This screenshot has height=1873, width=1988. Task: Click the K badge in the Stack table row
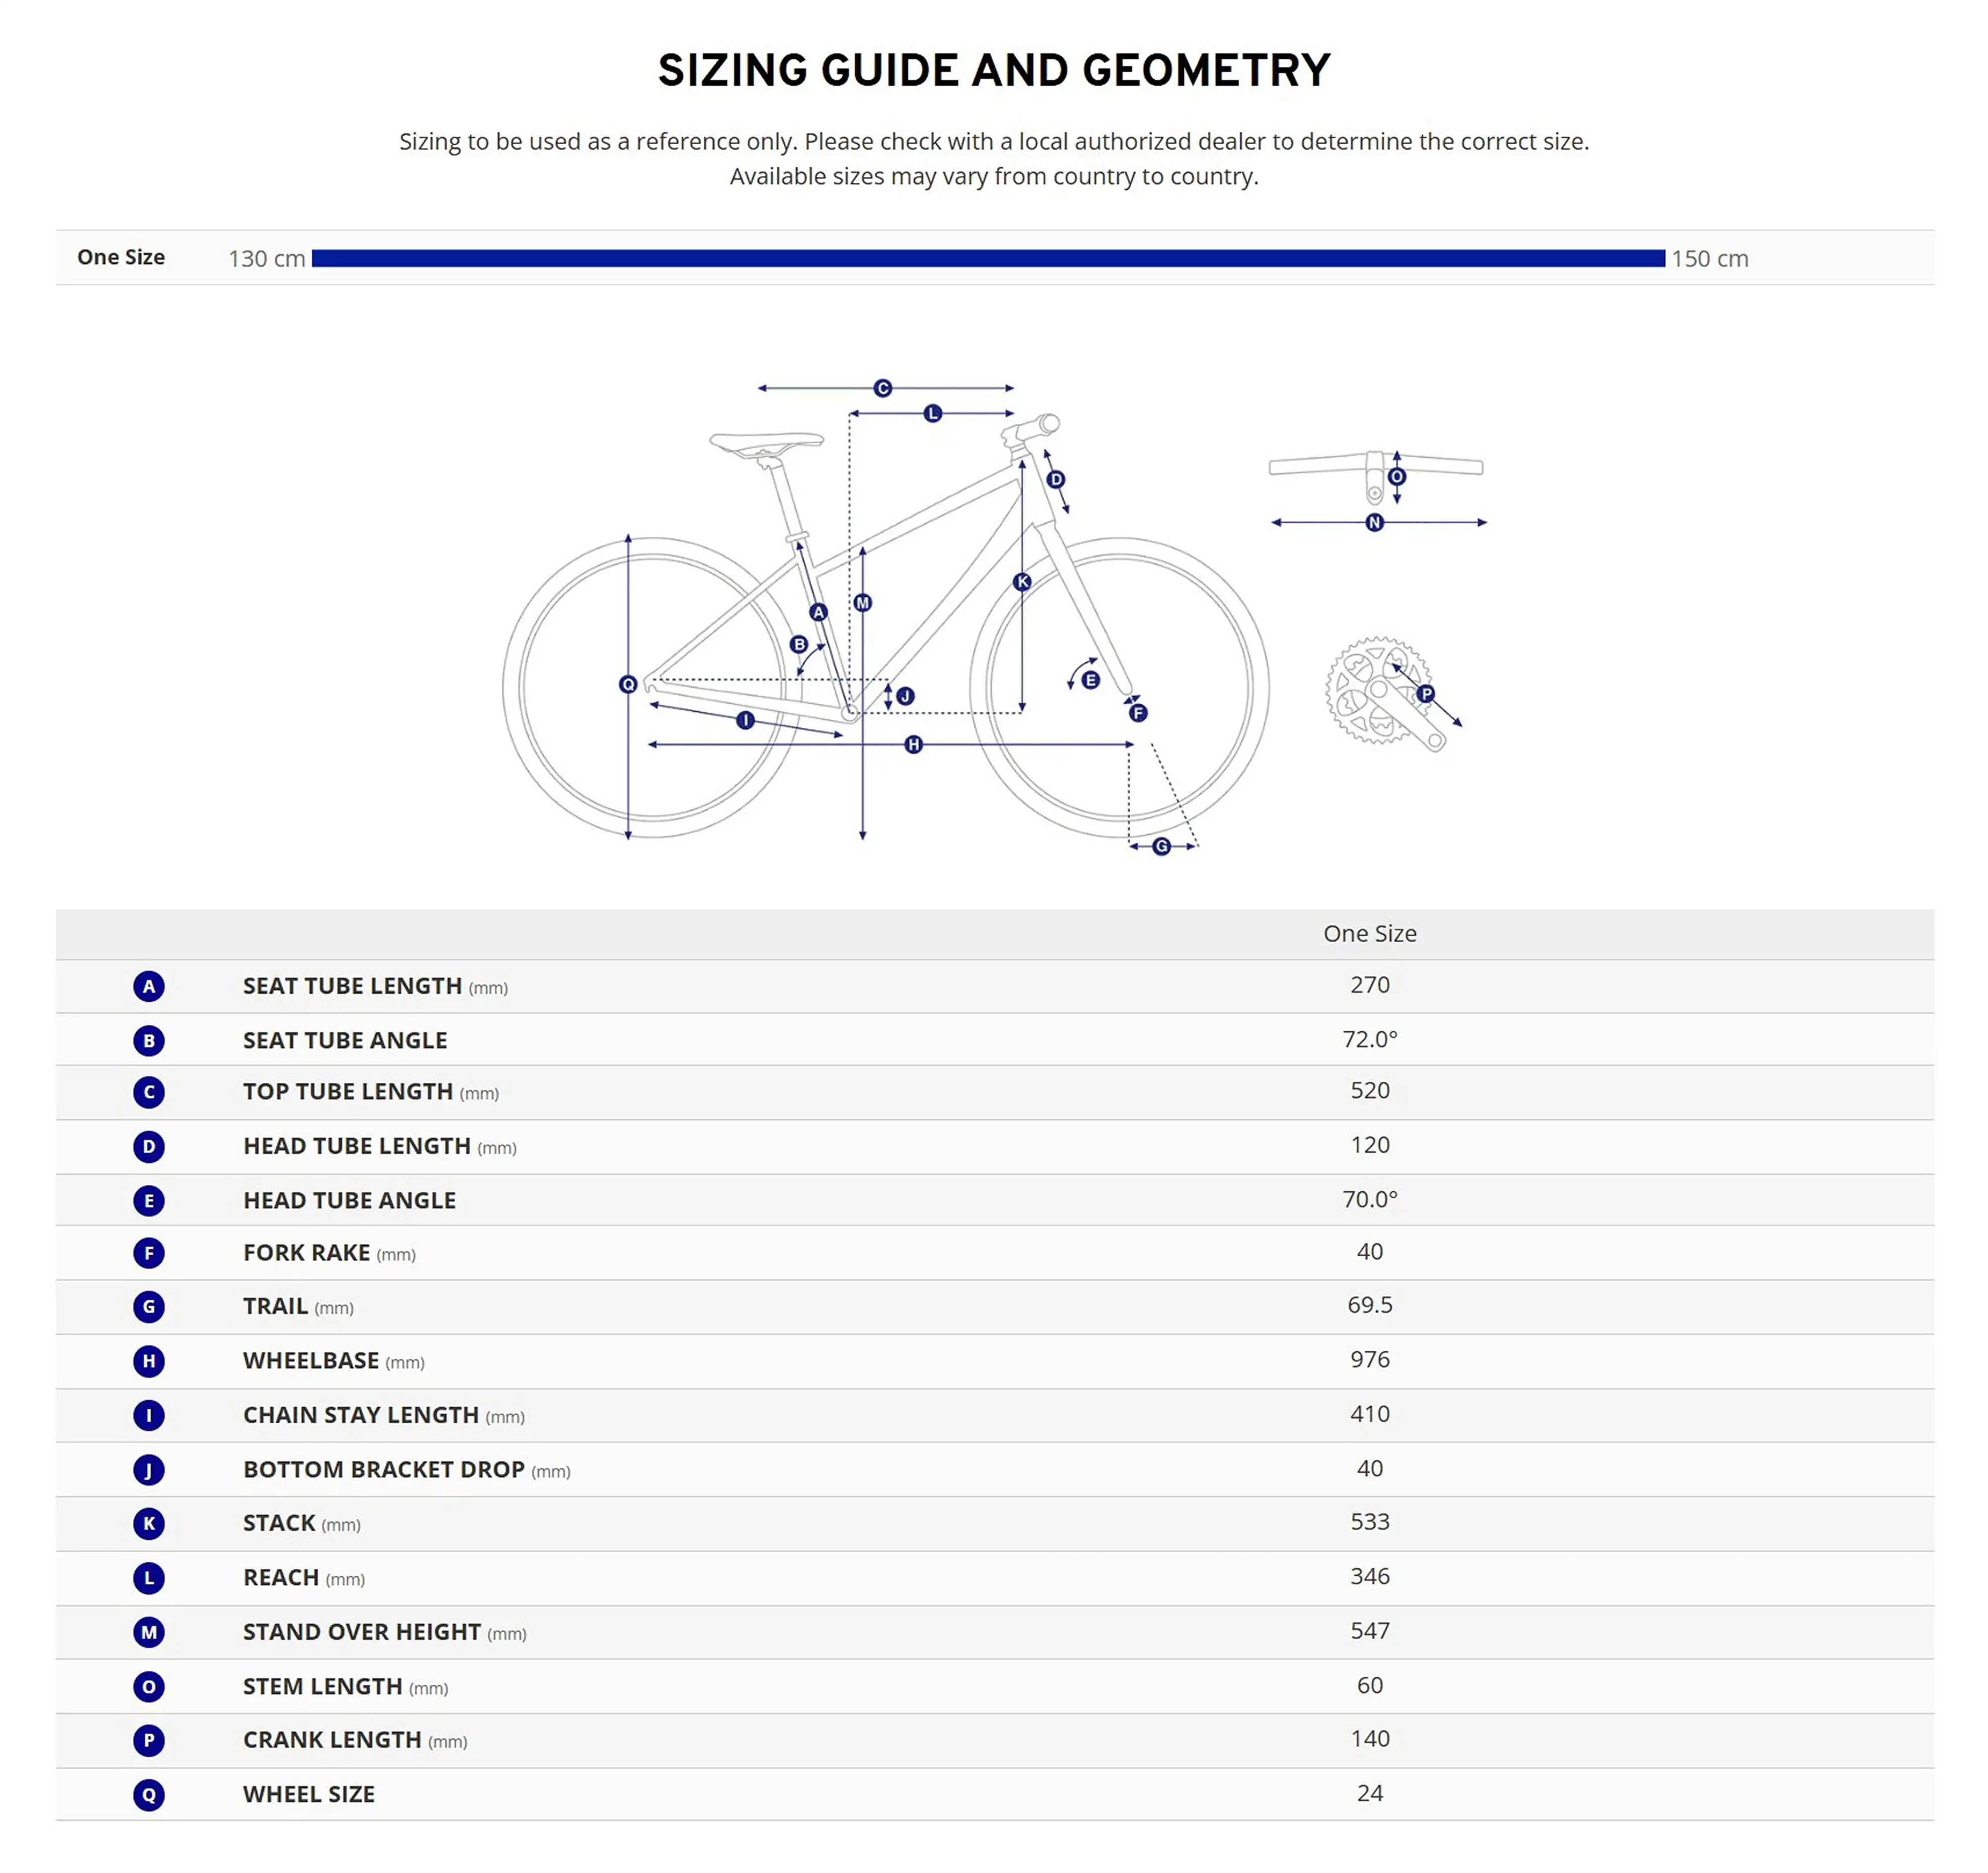[x=149, y=1523]
